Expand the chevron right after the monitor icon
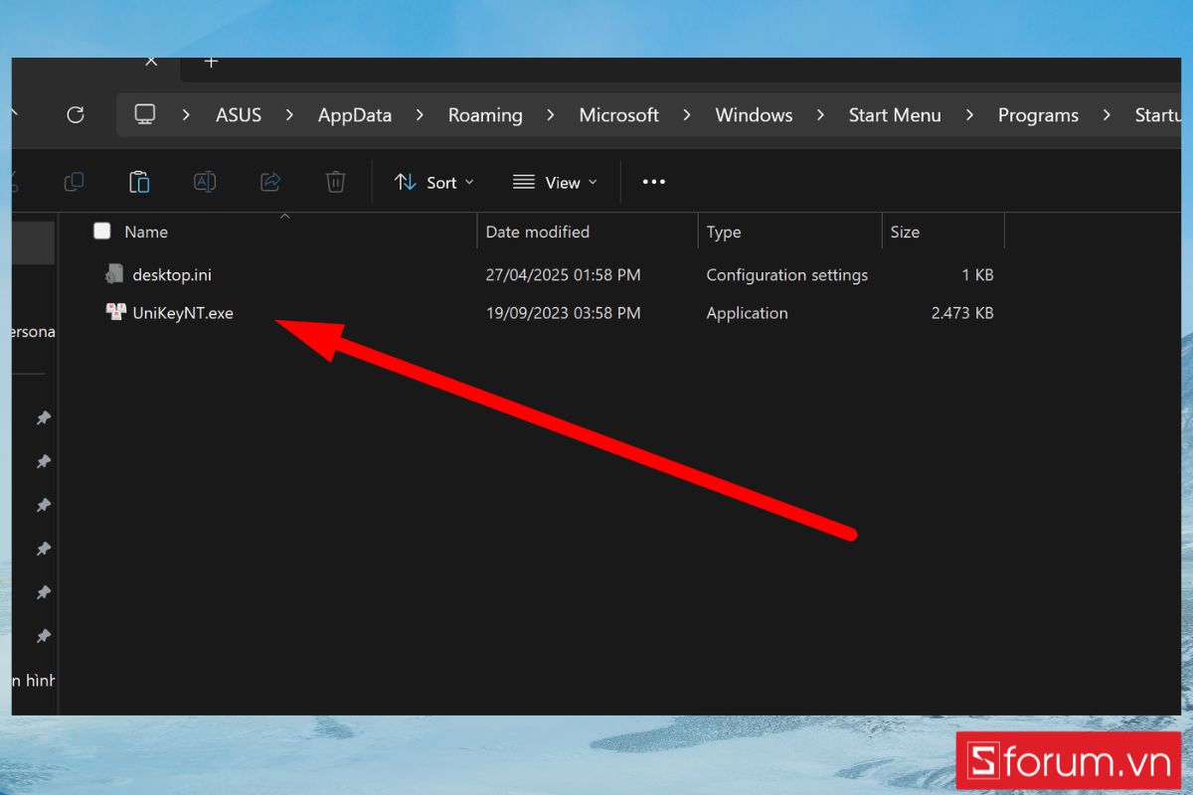 click(x=186, y=115)
